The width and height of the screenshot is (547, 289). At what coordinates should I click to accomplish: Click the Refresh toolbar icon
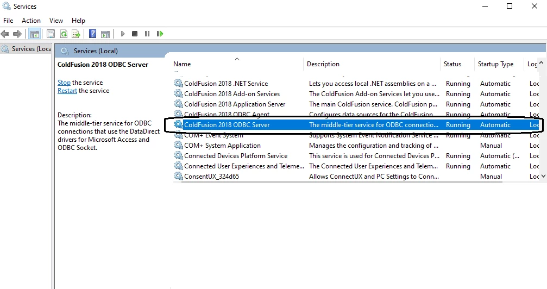pyautogui.click(x=64, y=34)
